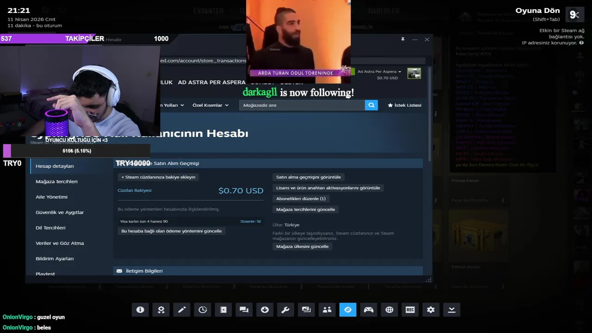This screenshot has height=333, width=592.
Task: Click Oyuna Dön to return to game
Action: coord(538,11)
